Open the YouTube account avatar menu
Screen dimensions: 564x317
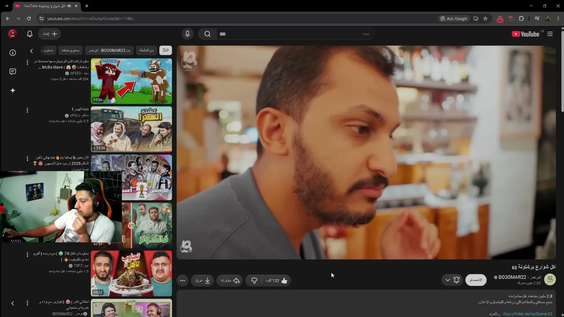coord(12,33)
